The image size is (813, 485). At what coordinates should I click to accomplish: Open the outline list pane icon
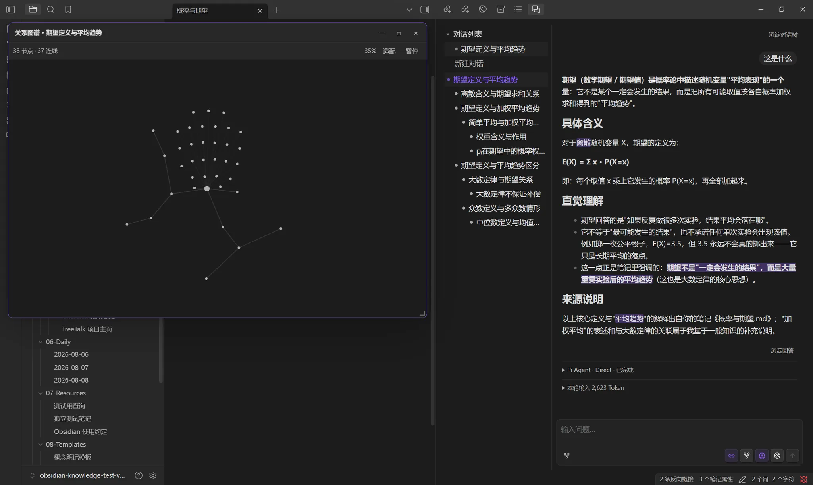coord(518,9)
